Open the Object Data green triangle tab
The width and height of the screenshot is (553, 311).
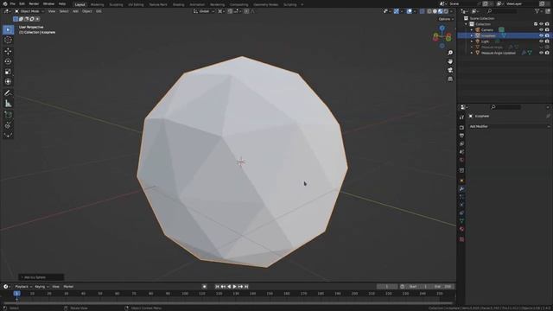click(x=461, y=221)
